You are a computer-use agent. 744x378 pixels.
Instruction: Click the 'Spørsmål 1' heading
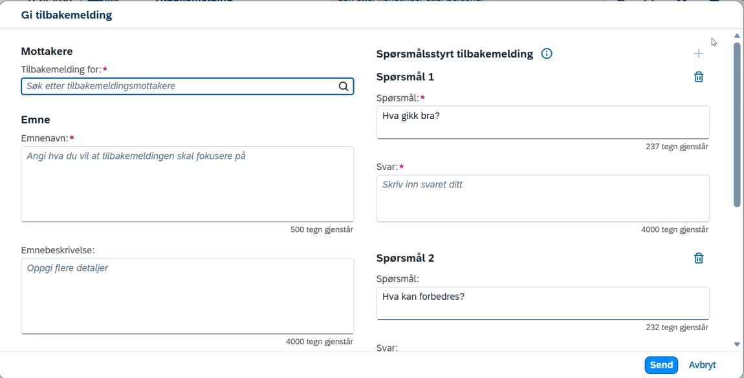(405, 77)
